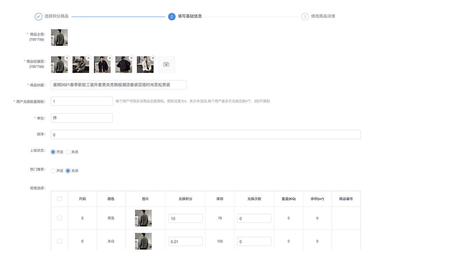Set 上架状态 to 关闭
The height and width of the screenshot is (262, 458).
click(x=68, y=152)
